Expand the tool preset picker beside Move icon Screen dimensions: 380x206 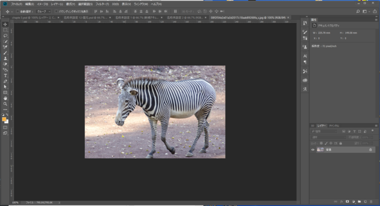click(x=11, y=11)
